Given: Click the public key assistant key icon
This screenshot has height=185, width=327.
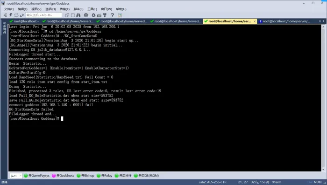Looking at the screenshot, I should click(105, 15).
